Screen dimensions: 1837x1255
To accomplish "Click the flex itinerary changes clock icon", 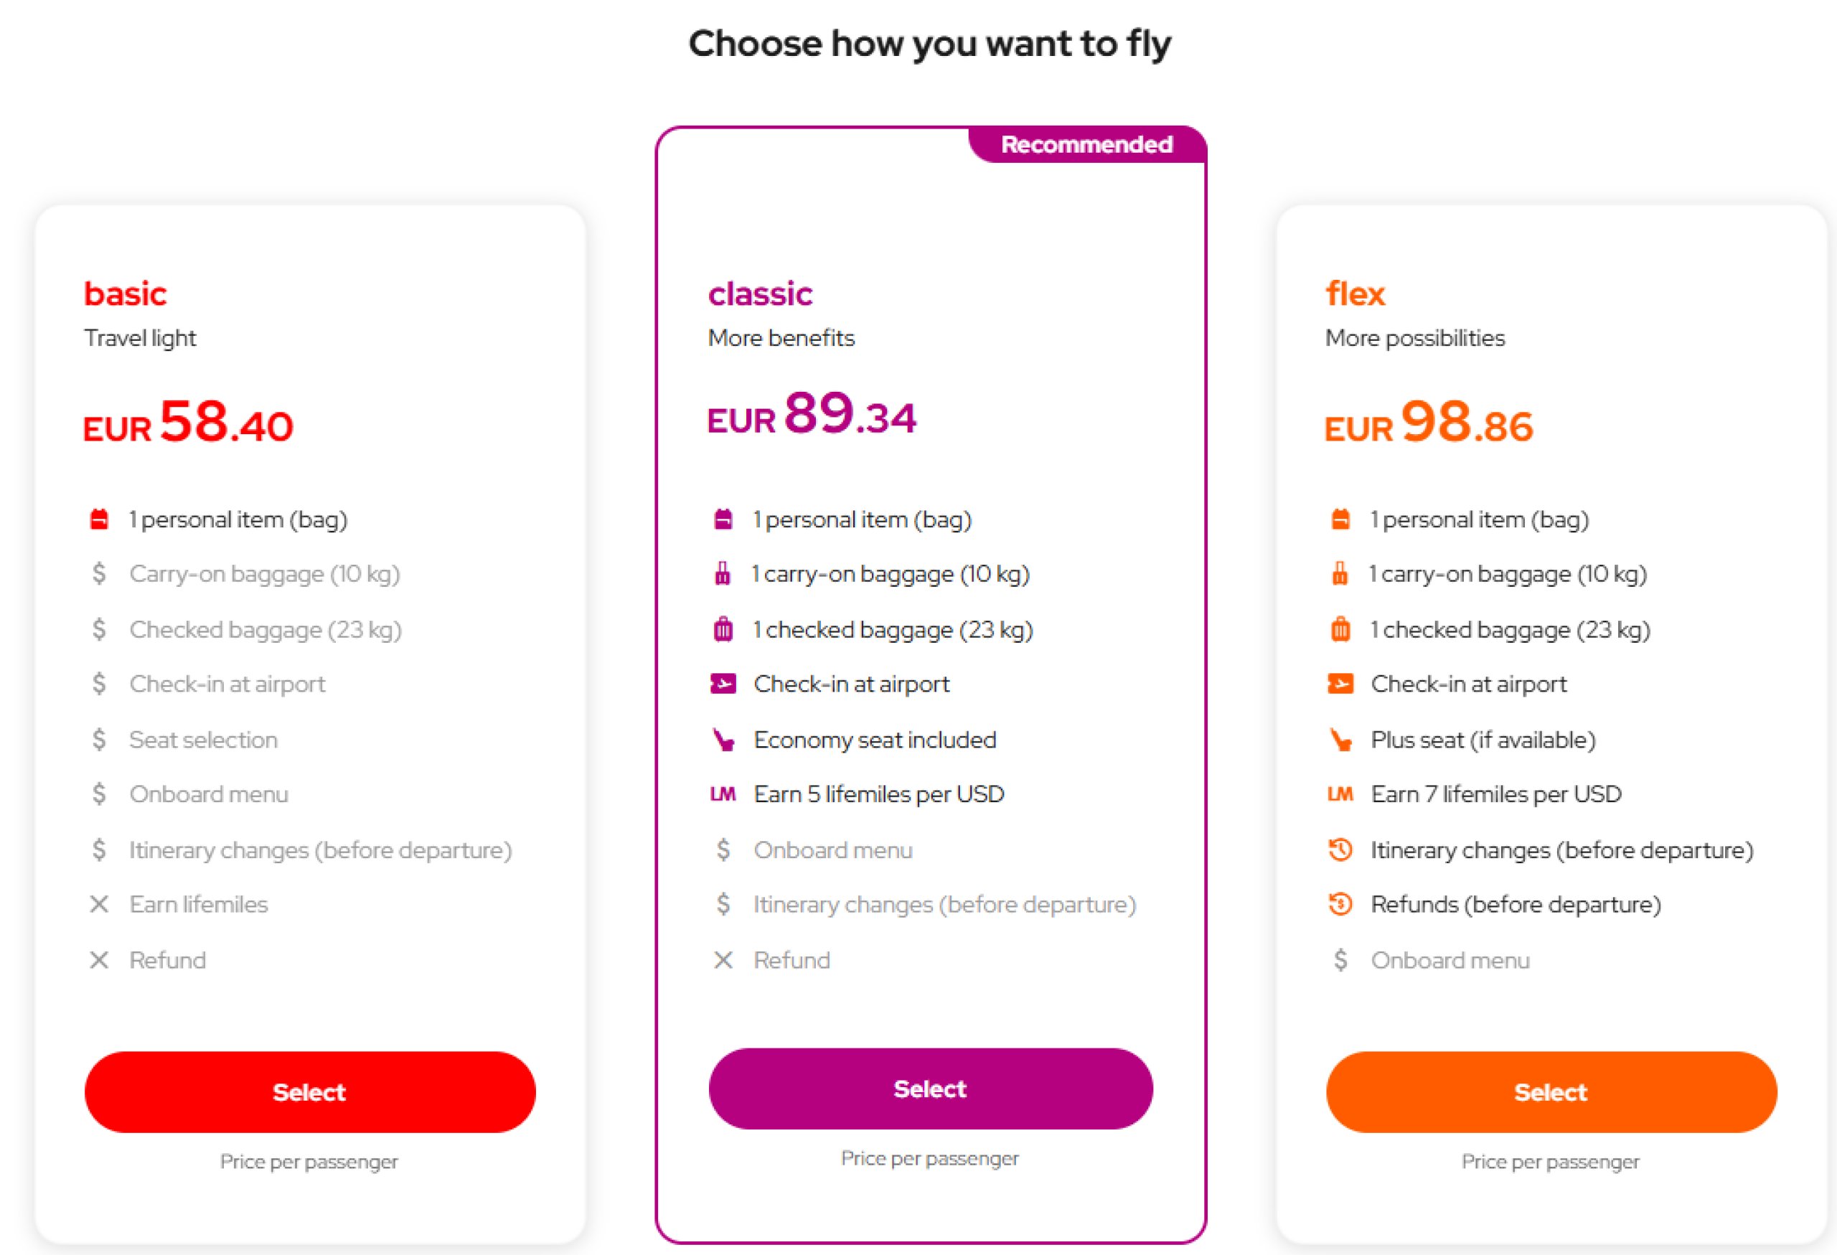I will pos(1340,850).
